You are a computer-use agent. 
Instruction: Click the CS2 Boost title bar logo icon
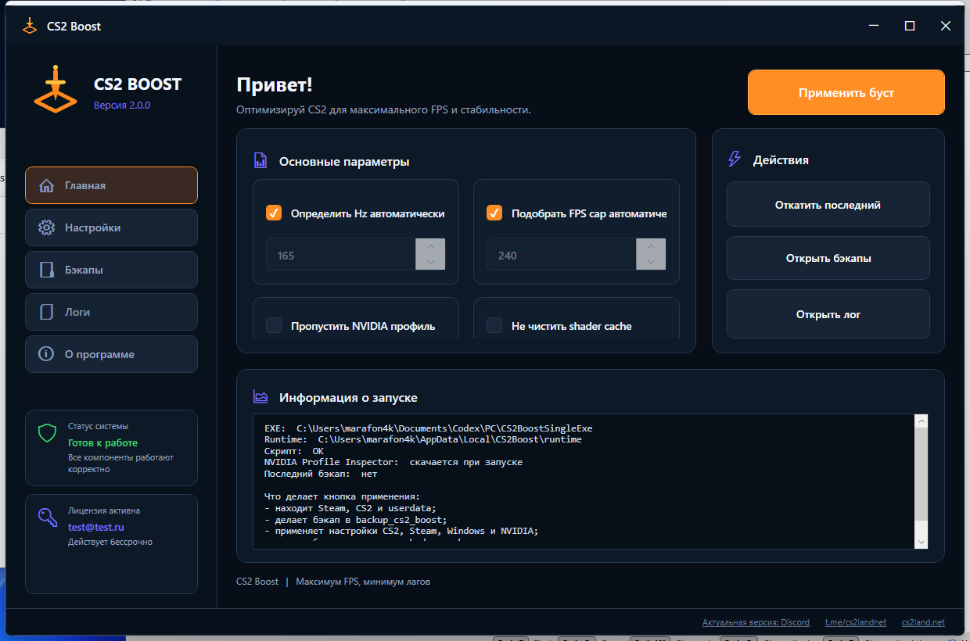(30, 26)
